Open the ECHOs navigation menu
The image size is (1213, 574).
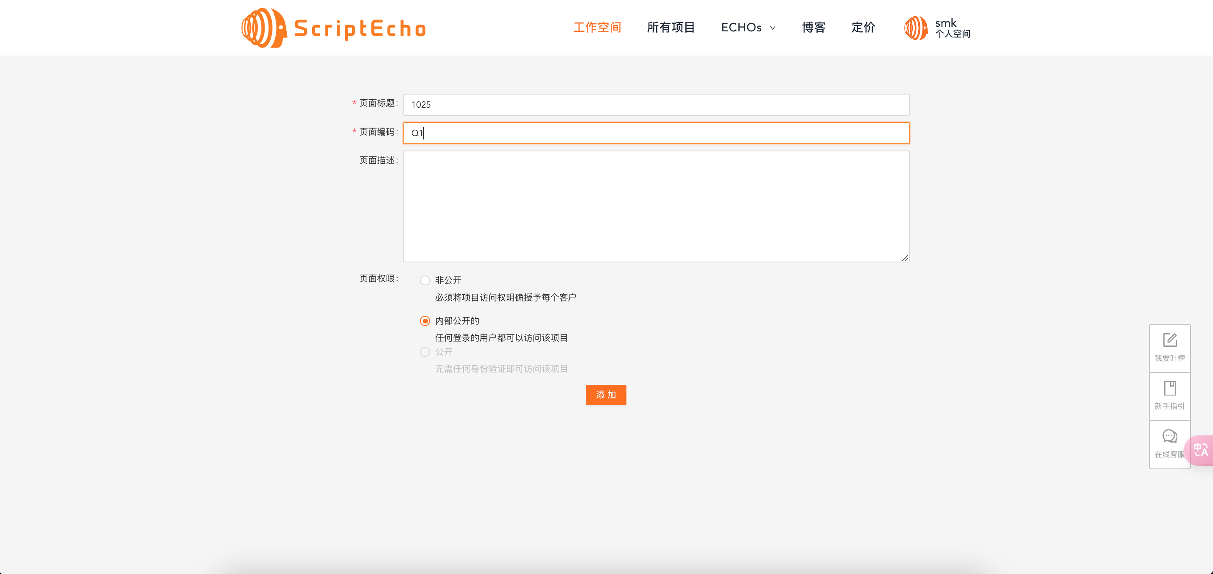[x=741, y=28]
